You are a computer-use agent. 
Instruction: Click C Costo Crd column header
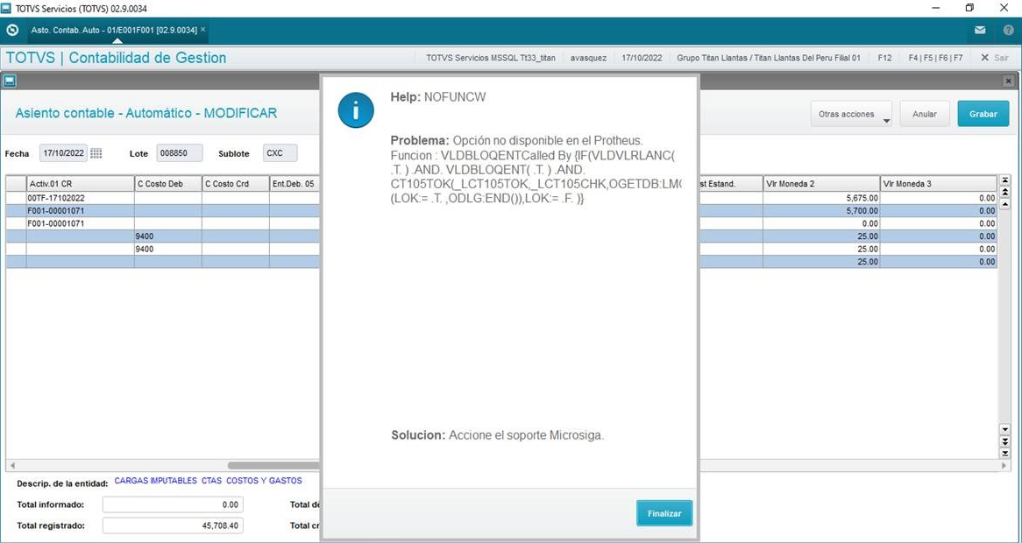coord(235,184)
